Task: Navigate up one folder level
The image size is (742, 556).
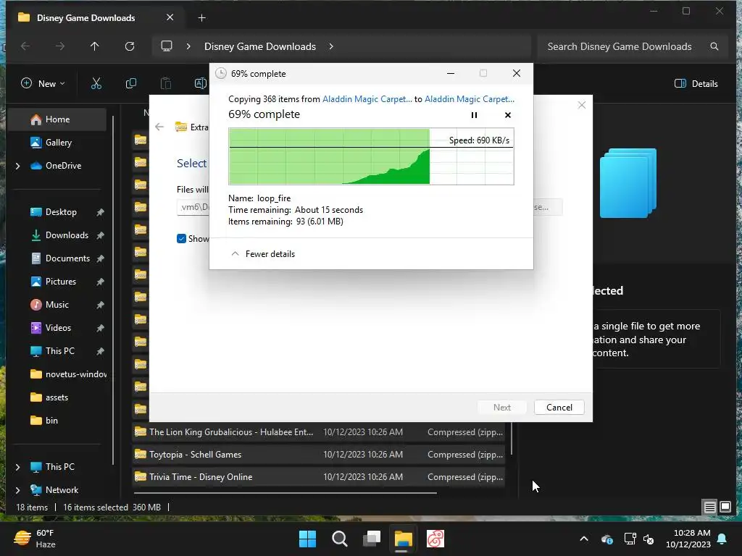Action: coord(95,46)
